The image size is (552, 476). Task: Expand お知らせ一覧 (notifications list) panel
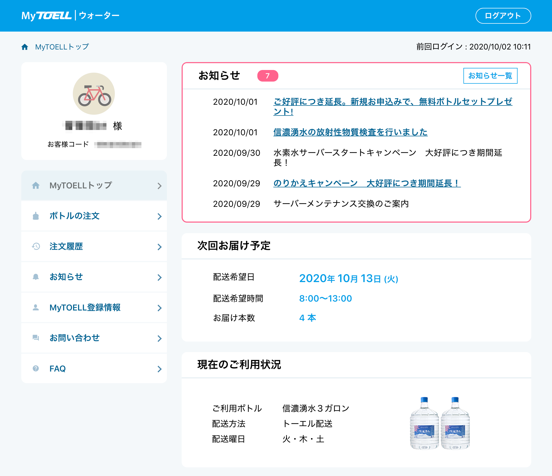tap(490, 75)
